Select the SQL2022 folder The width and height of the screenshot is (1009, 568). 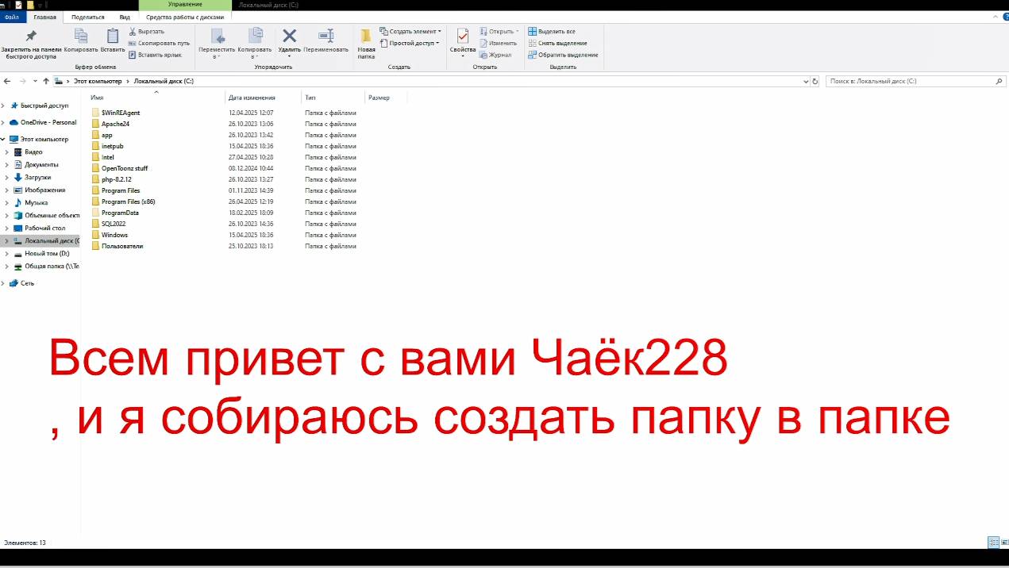[x=114, y=224]
